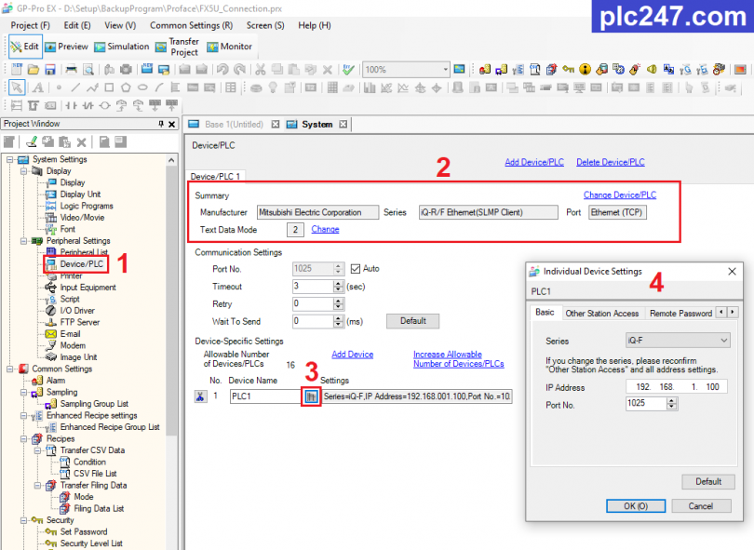Open the Common Settings (R) menu
This screenshot has height=550, width=754.
click(x=192, y=25)
